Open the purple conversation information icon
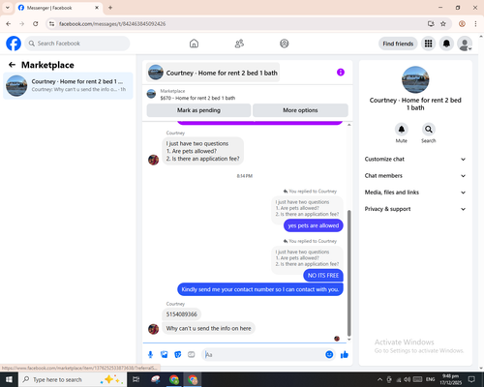Screen dimensions: 484x387 (341, 73)
